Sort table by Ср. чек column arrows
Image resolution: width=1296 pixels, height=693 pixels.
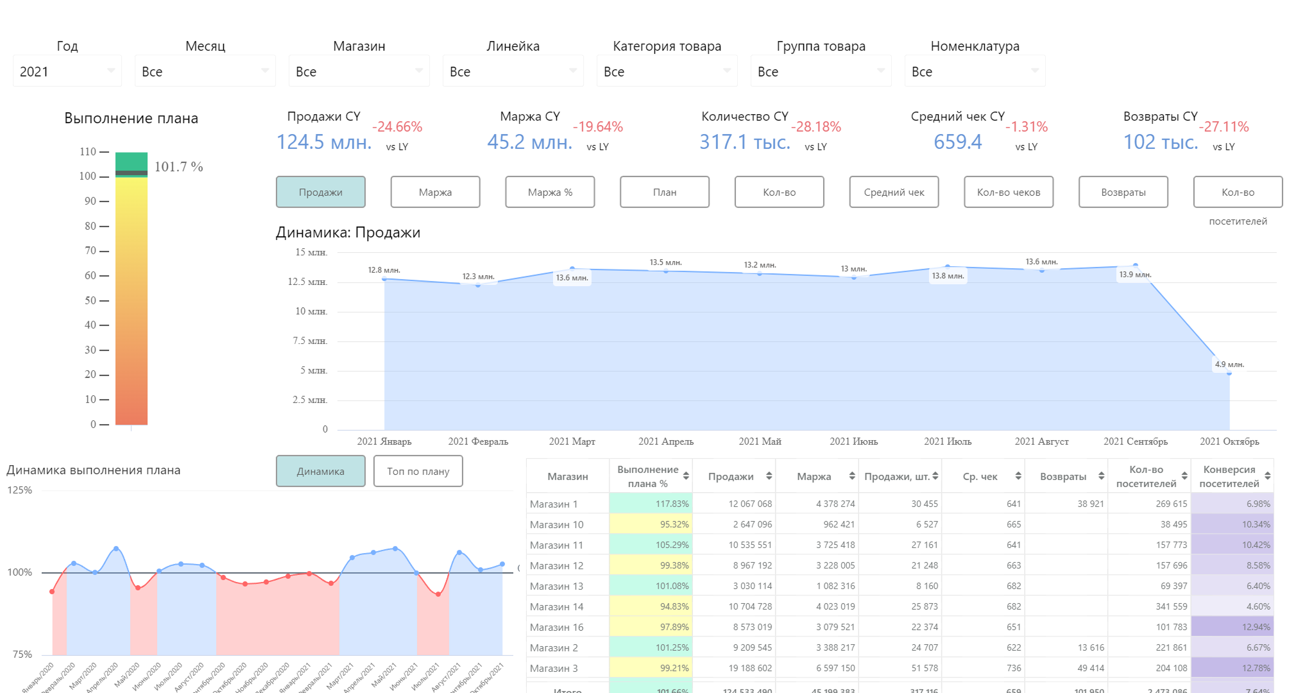pyautogui.click(x=1018, y=476)
